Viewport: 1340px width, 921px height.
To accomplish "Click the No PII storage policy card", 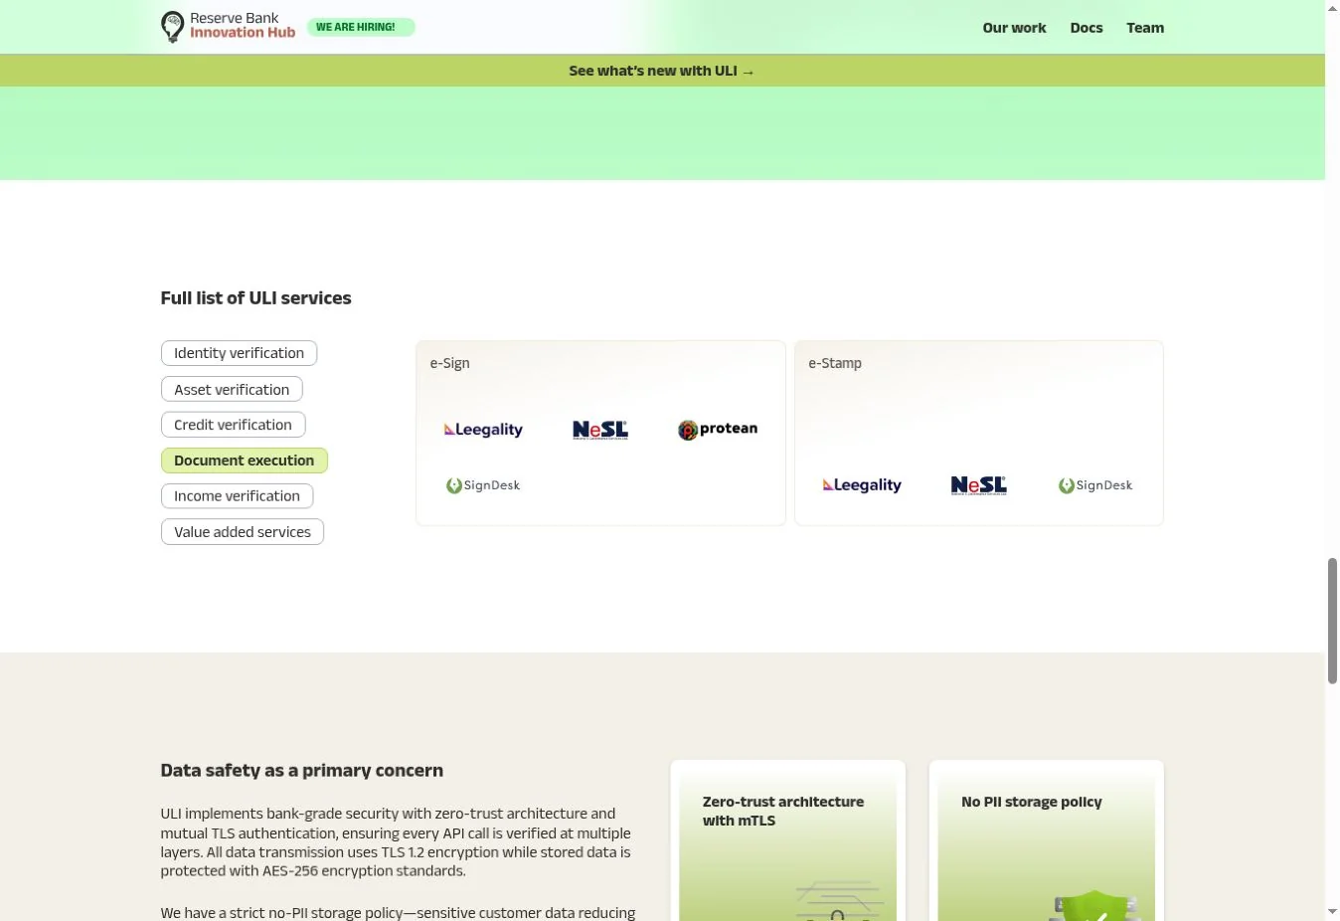I will [1046, 840].
